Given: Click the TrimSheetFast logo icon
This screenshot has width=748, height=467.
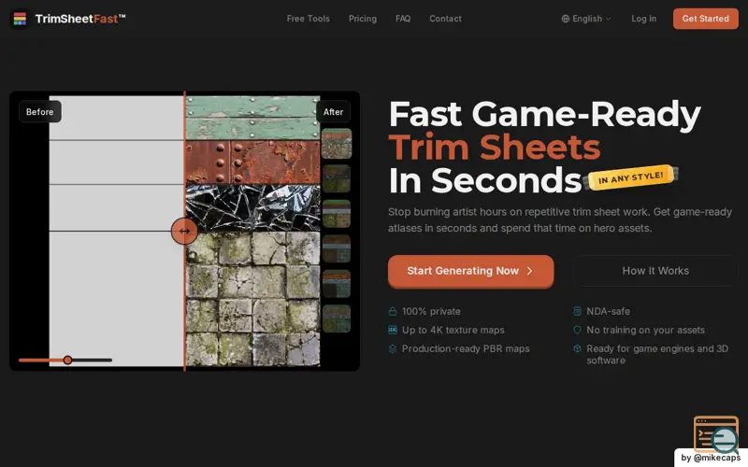Looking at the screenshot, I should click(x=20, y=19).
